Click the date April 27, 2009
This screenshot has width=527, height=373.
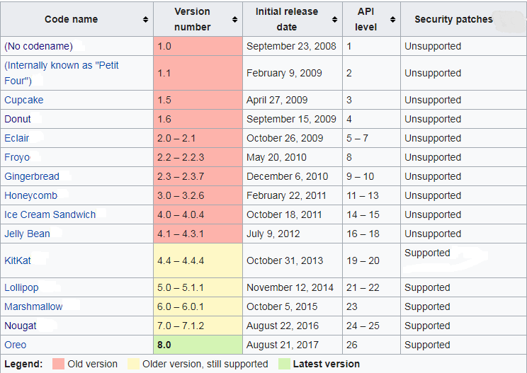pos(277,100)
